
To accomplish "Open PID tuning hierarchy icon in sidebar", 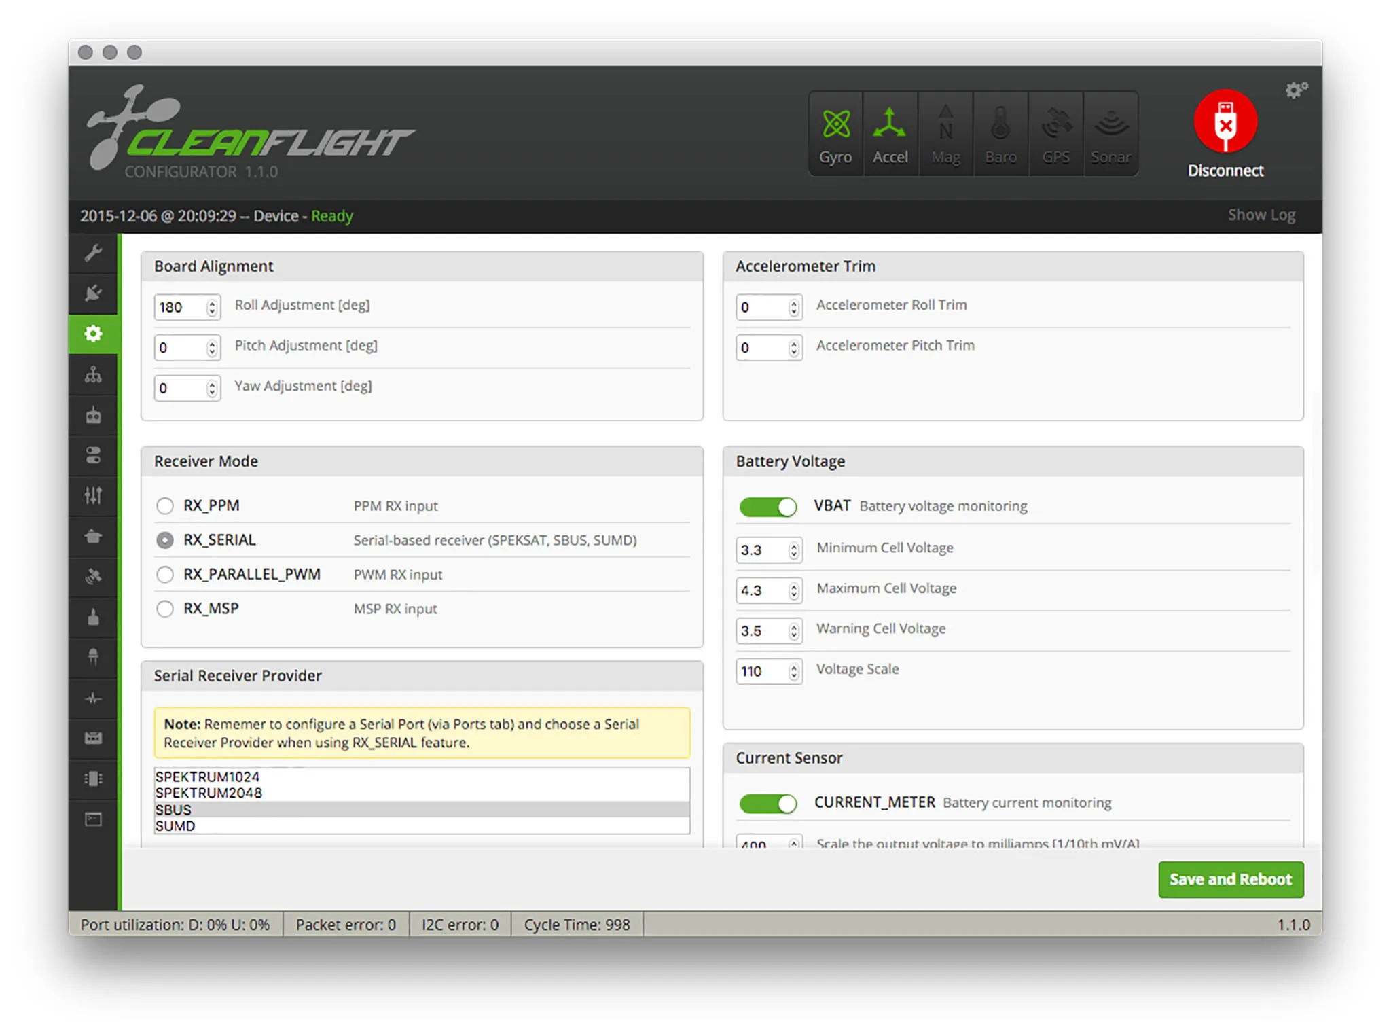I will 93,374.
